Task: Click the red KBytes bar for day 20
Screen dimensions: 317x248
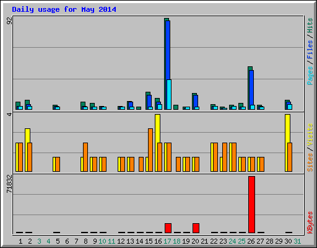Action: [x=196, y=228]
